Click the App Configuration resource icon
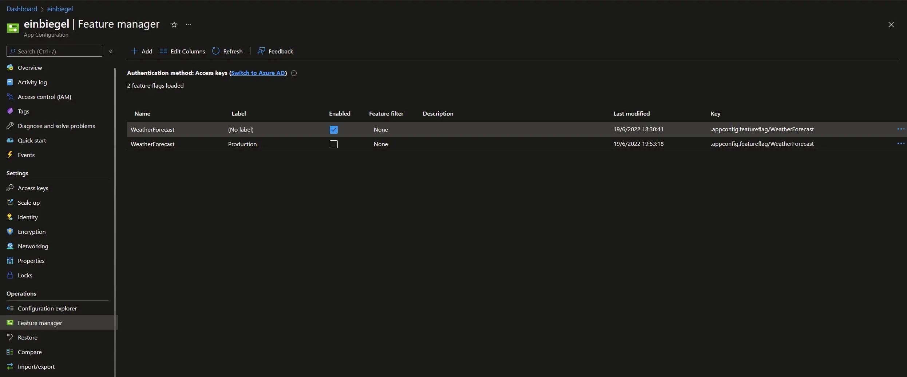 coord(13,28)
